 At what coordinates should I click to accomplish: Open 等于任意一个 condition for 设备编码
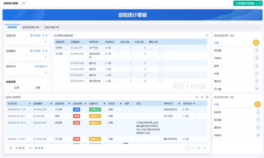39,51
